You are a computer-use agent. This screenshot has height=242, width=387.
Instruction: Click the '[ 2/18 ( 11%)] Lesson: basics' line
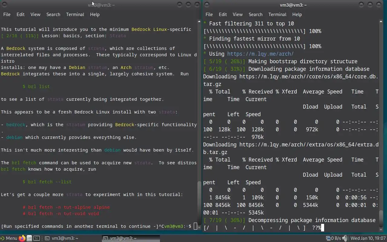[63, 36]
